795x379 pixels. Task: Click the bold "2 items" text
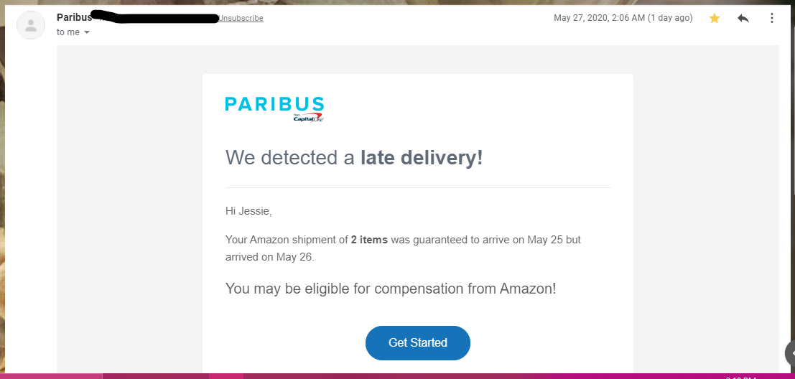(x=369, y=240)
